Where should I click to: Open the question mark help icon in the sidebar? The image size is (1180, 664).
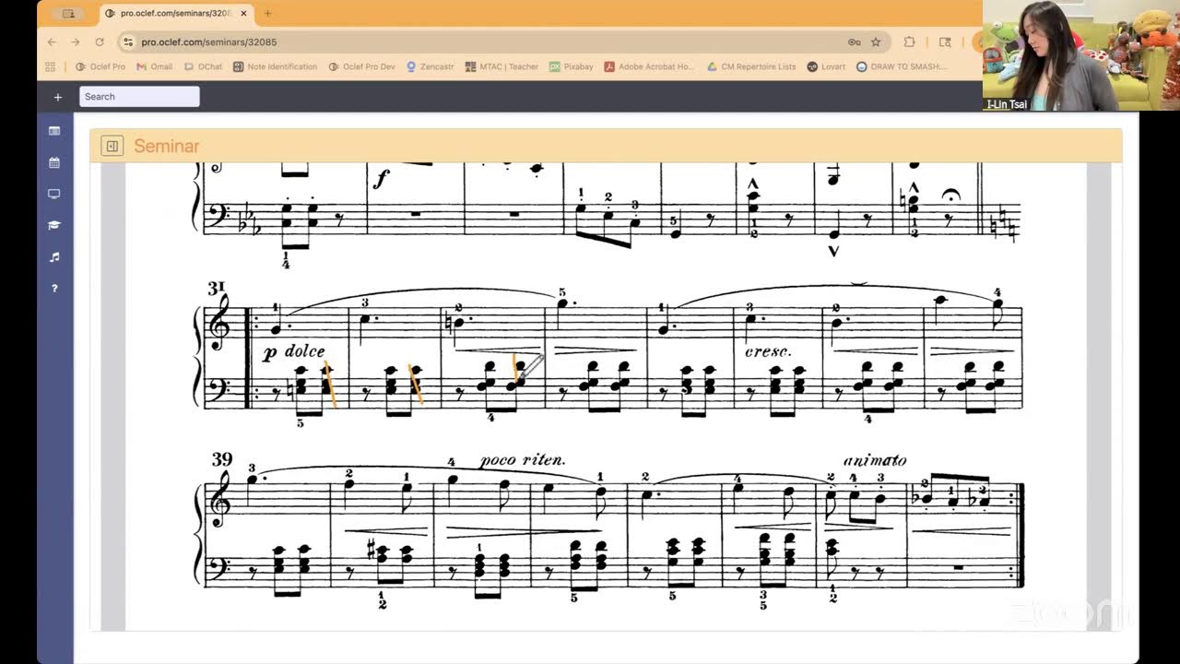54,288
